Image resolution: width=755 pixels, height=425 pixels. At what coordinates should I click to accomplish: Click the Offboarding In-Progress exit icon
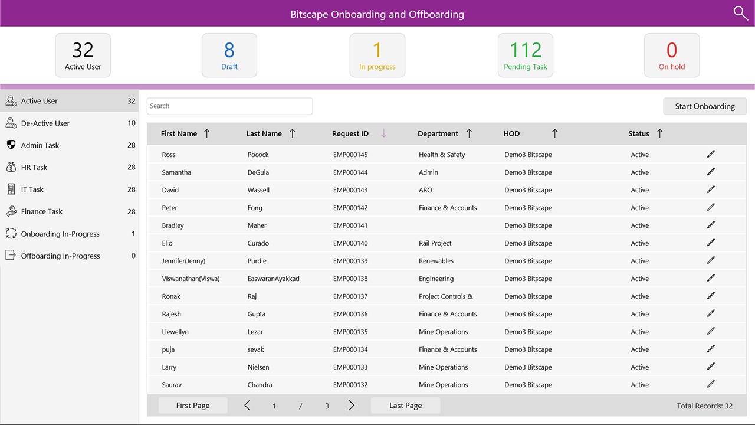tap(11, 256)
